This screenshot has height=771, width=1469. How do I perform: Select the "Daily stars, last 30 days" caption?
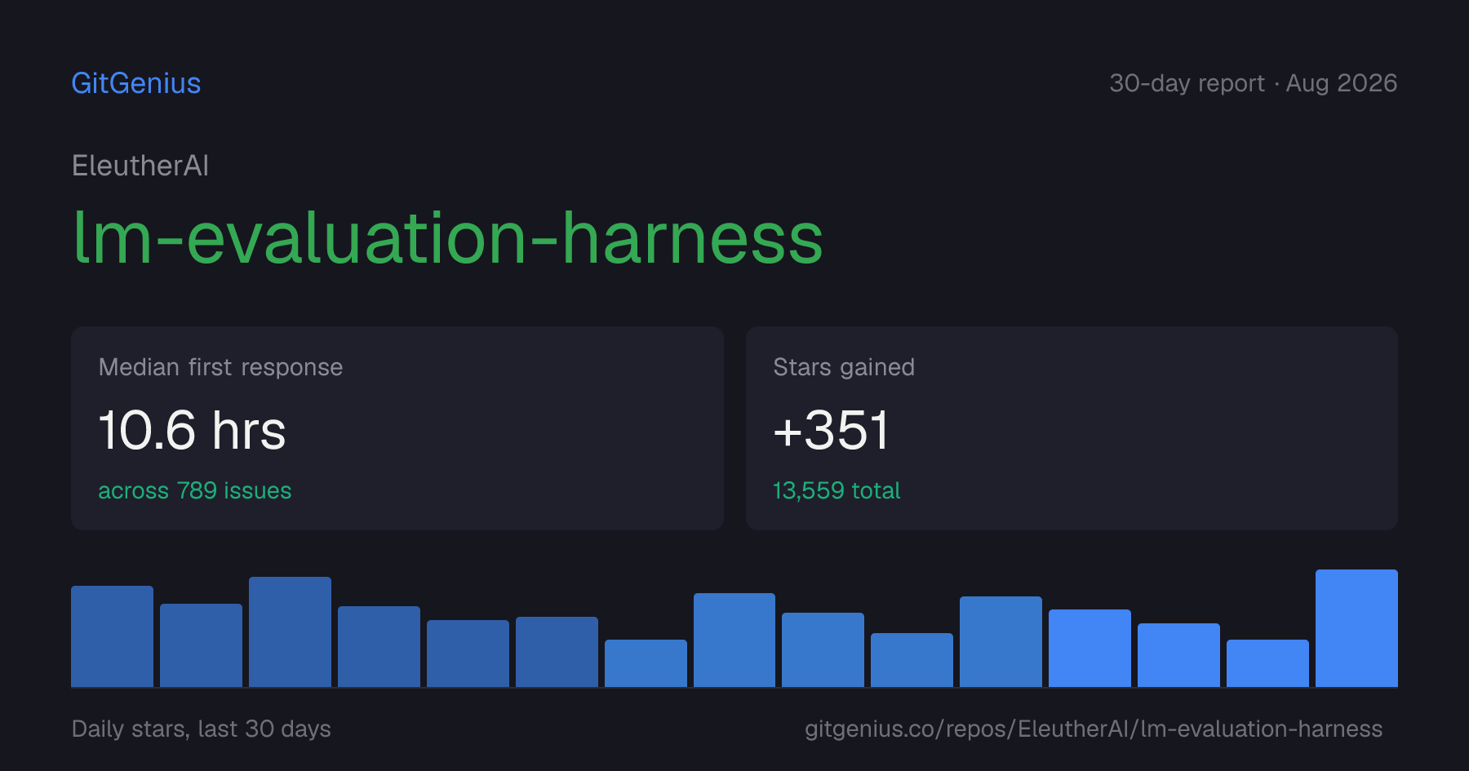(202, 729)
